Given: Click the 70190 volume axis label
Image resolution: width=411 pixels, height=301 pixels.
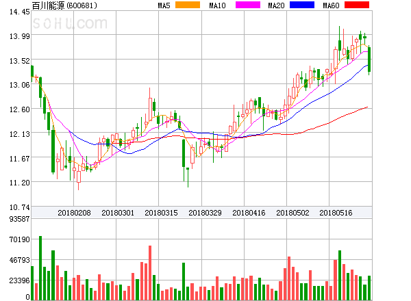Looking at the screenshot, I should tap(20, 239).
